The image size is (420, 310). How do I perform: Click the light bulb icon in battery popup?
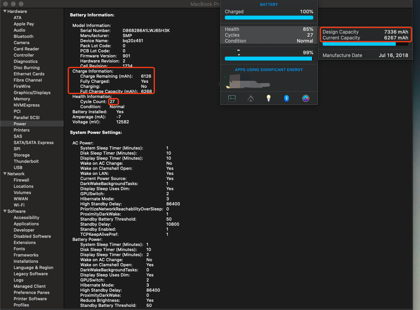coord(269,98)
